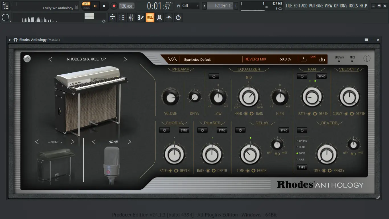Select next amplifier with right arrow

tap(73, 142)
